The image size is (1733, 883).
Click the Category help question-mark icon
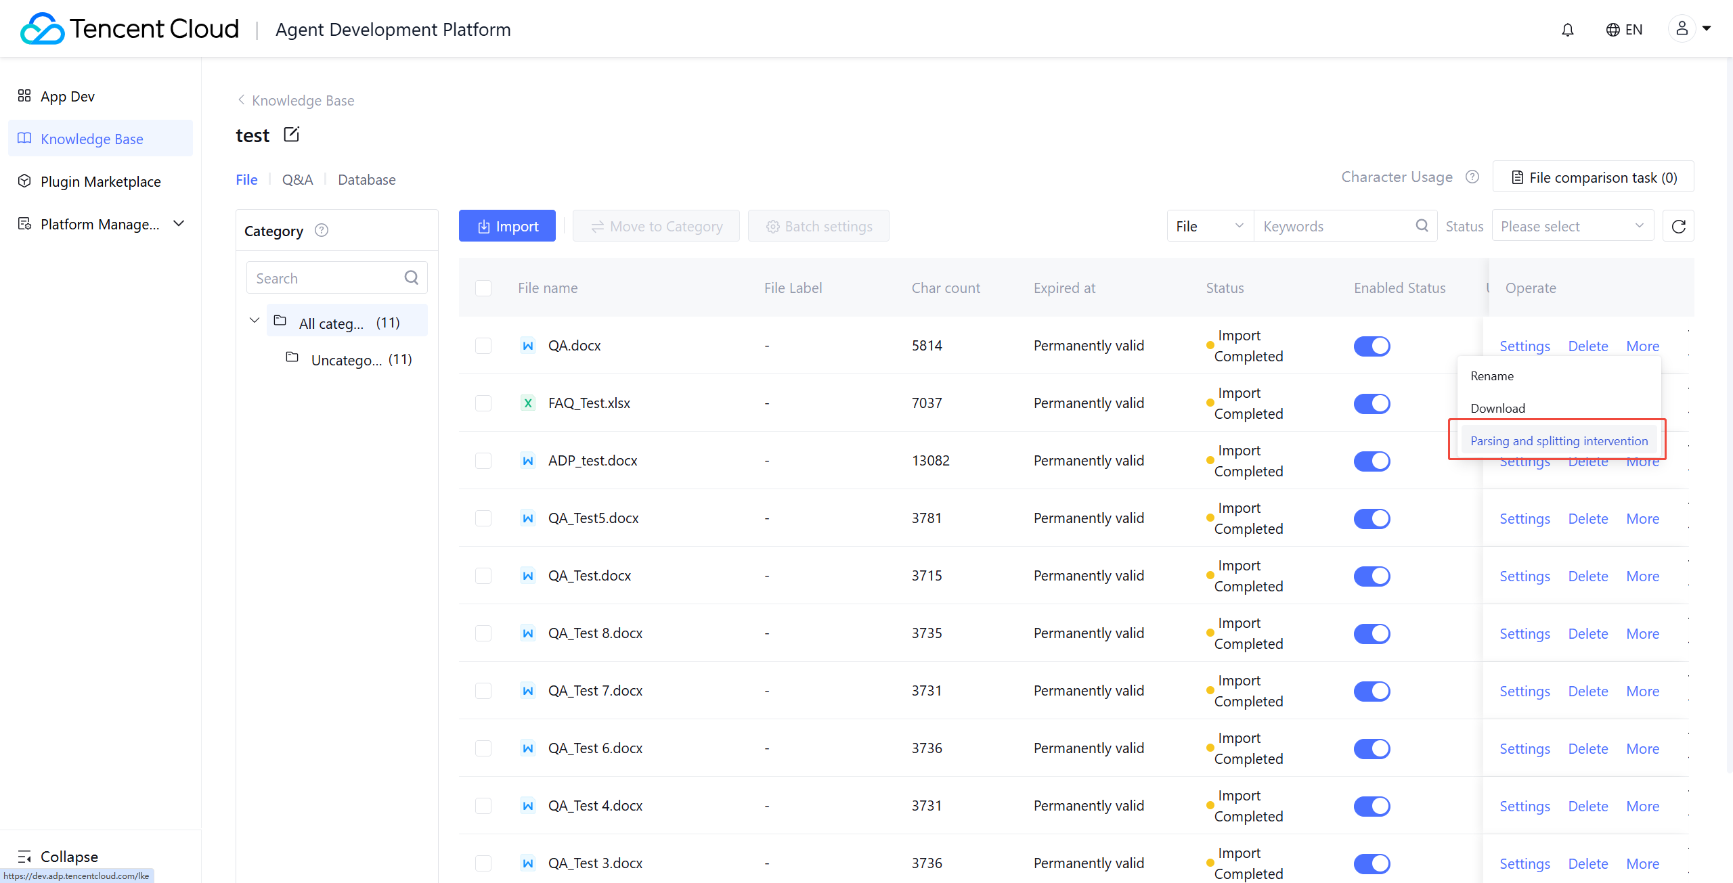322,231
